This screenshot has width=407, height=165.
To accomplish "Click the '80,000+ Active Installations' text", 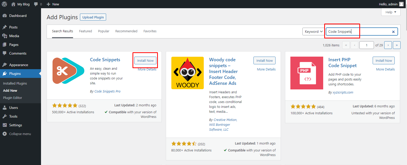I will click(x=191, y=150).
